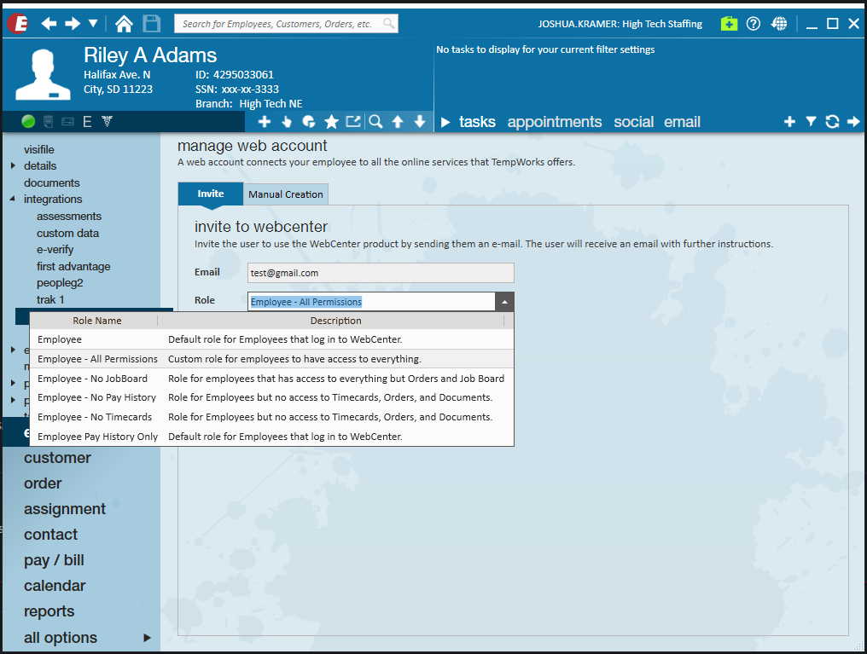Click the refresh-circle icon in employee toolbar

(309, 122)
